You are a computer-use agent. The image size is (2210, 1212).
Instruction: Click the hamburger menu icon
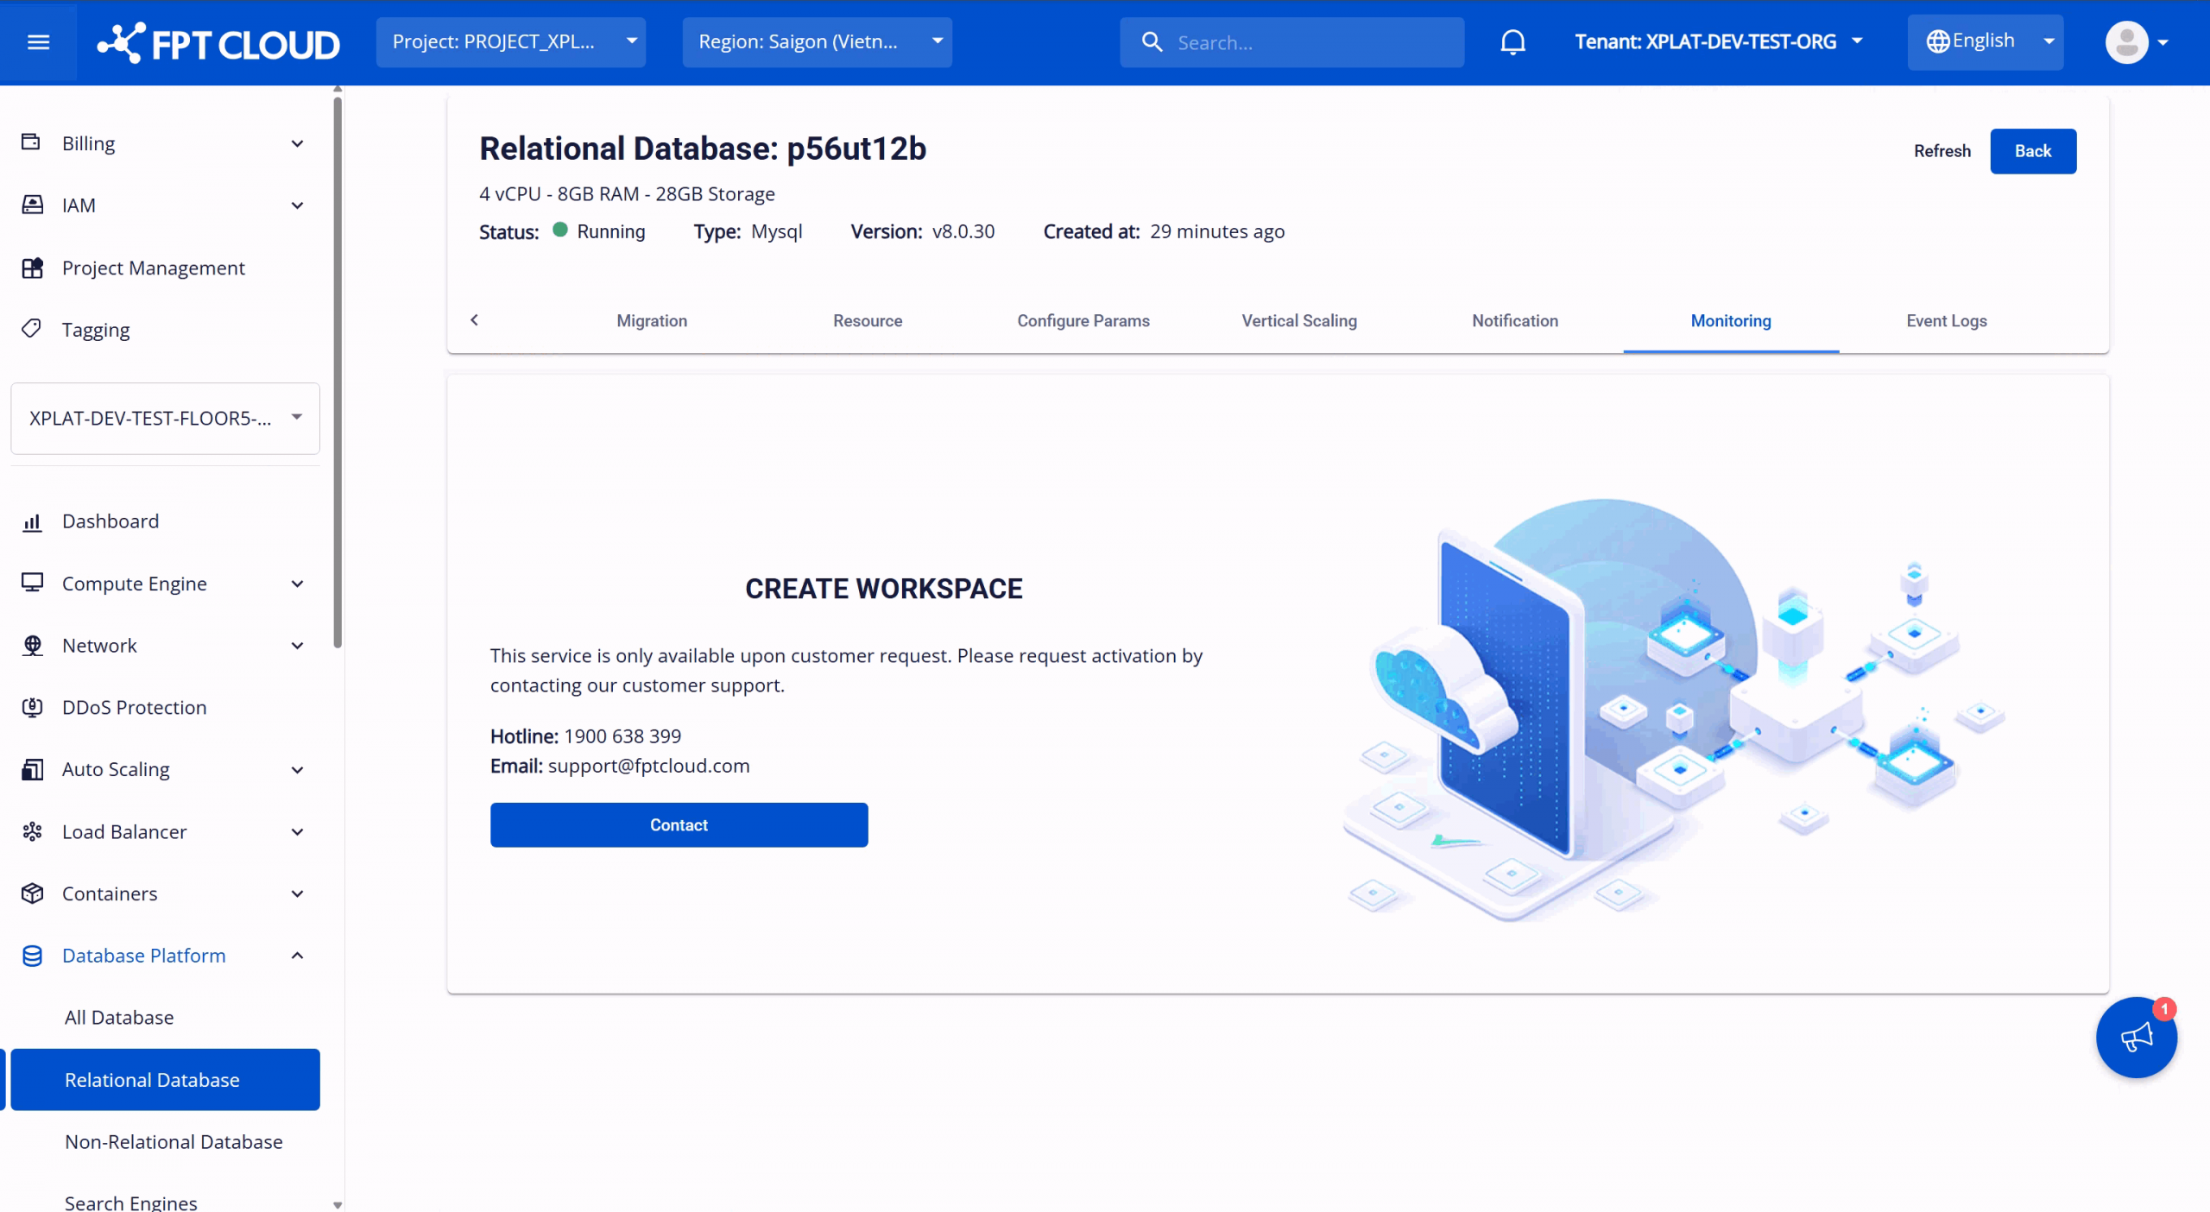pyautogui.click(x=38, y=41)
